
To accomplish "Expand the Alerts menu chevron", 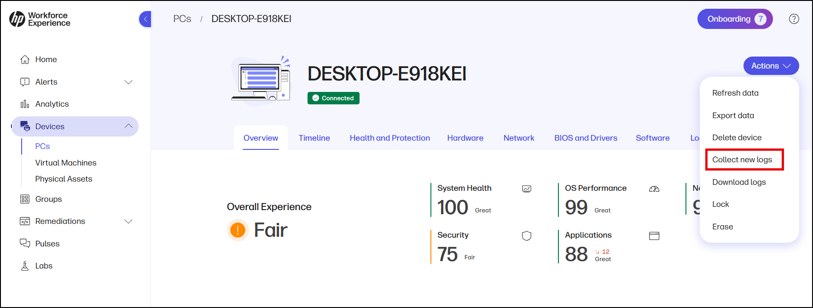I will point(128,82).
